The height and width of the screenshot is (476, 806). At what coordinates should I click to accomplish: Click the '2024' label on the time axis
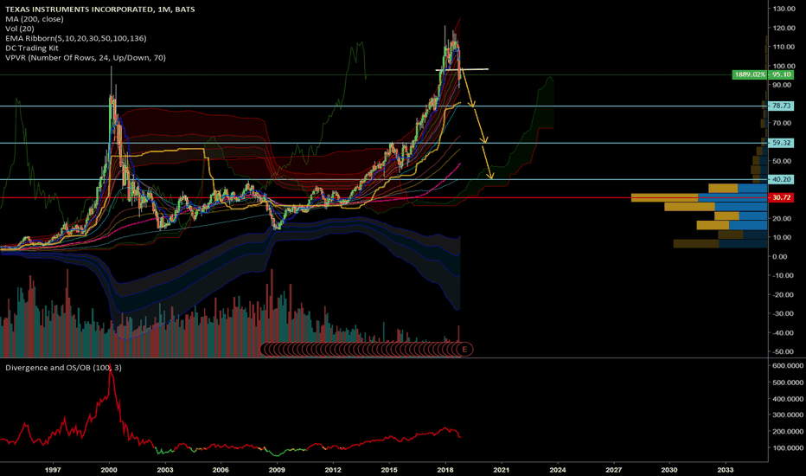click(x=557, y=469)
